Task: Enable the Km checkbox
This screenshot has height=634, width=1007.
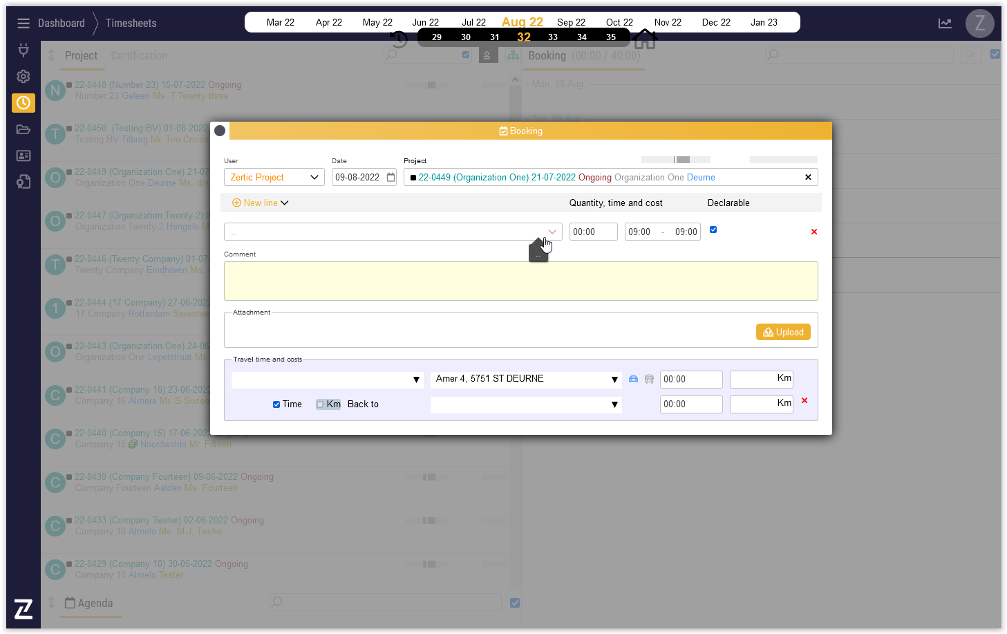Action: pos(320,404)
